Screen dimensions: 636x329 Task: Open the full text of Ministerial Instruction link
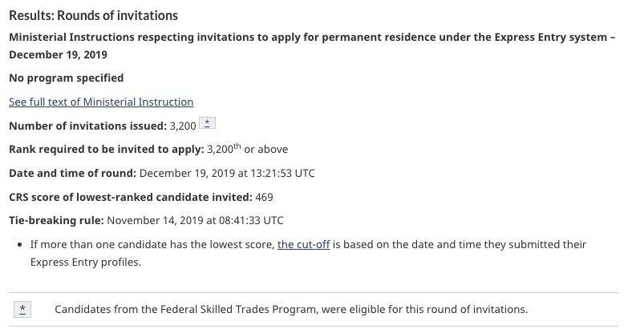pyautogui.click(x=101, y=102)
